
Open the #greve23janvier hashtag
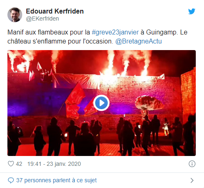pos(115,32)
